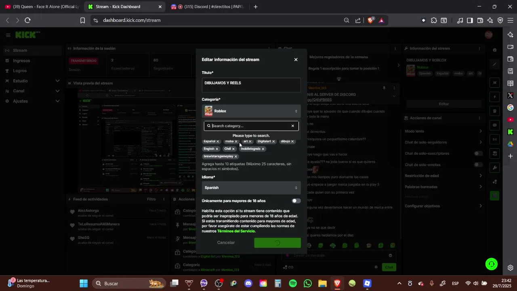Close the Editar información del stream dialog
Image resolution: width=517 pixels, height=291 pixels.
[x=296, y=59]
